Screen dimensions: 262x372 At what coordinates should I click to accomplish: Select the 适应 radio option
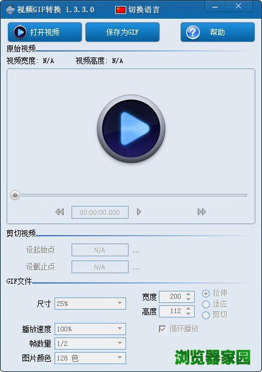[x=206, y=304]
